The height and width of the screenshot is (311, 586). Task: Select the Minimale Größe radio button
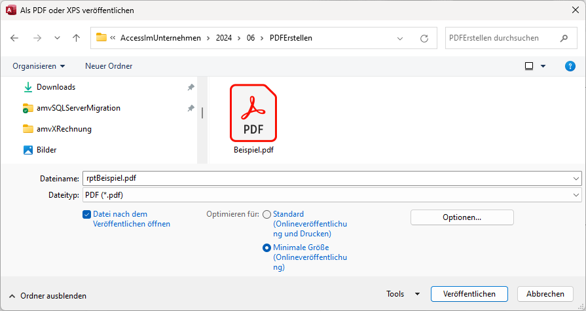pos(266,248)
